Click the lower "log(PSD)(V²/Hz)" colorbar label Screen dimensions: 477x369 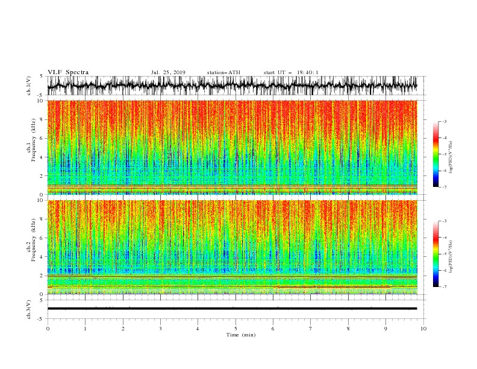coord(451,256)
